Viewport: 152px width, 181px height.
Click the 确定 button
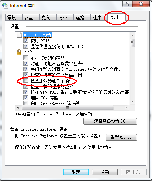click(76, 172)
